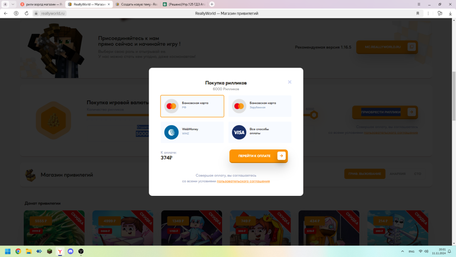The width and height of the screenshot is (456, 257).
Task: Open the Wi-Fi network tray icon
Action: coord(420,252)
